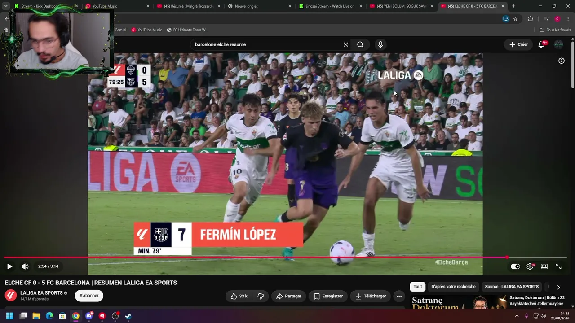Open the Chrome three-dot menu
The height and width of the screenshot is (323, 575).
[568, 19]
